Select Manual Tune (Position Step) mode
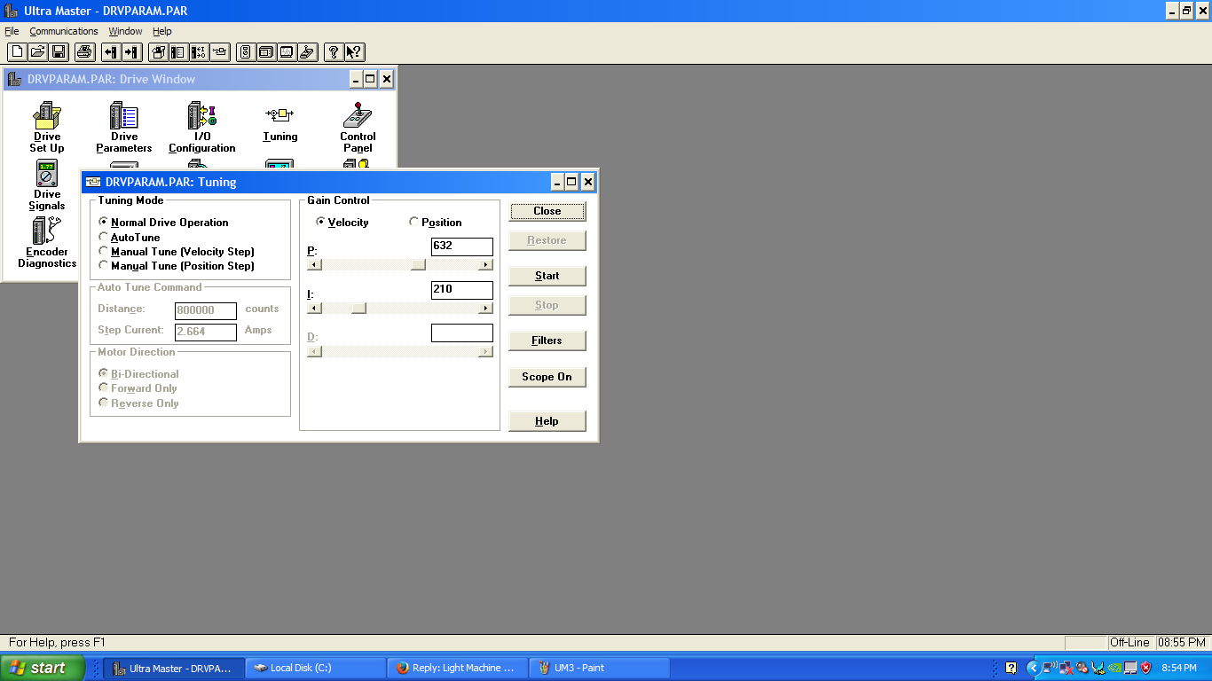Screen dimensions: 1212x681 click(177, 266)
